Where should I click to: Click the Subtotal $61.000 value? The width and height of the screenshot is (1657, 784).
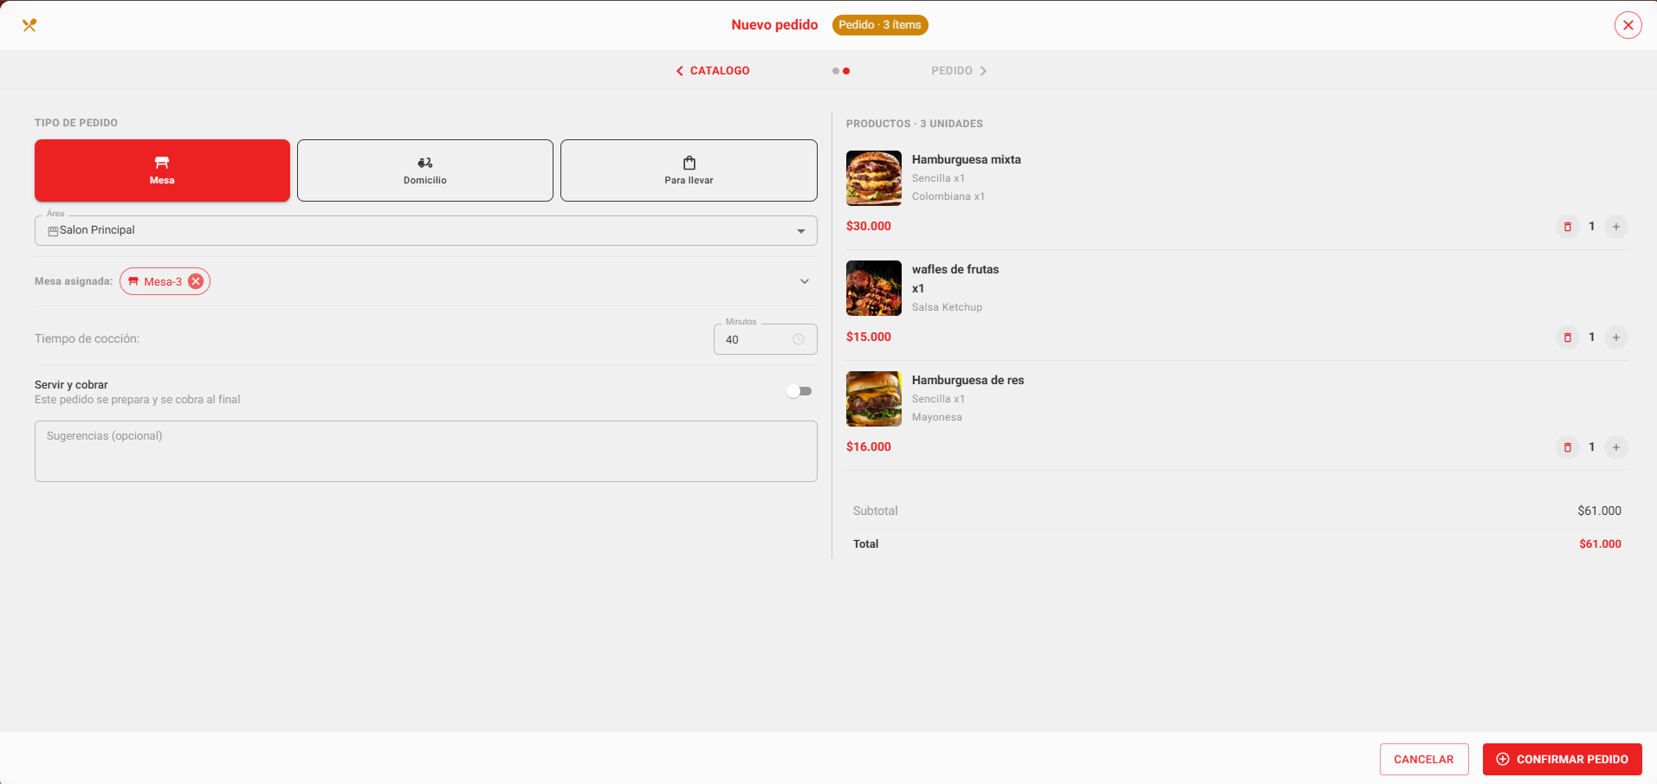[x=1599, y=511]
